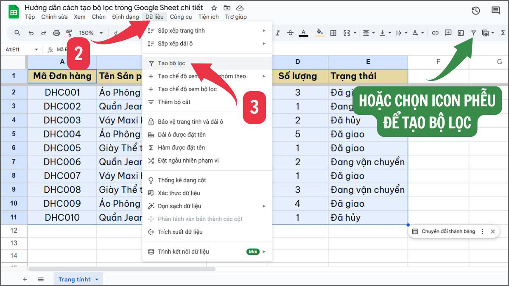Pick a text color with the A swatch
The width and height of the screenshot is (509, 286).
pyautogui.click(x=304, y=32)
